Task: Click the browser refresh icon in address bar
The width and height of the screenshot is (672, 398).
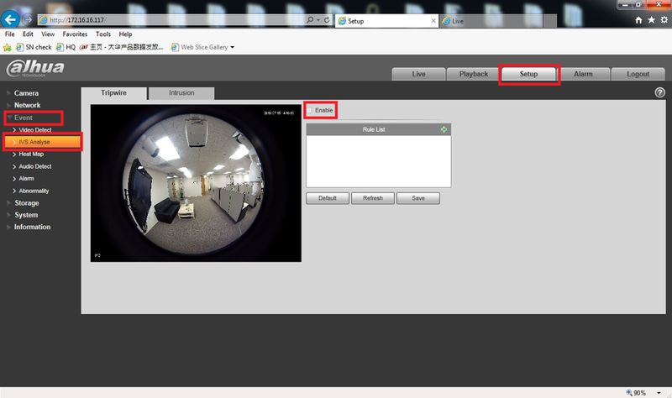Action: pyautogui.click(x=327, y=19)
